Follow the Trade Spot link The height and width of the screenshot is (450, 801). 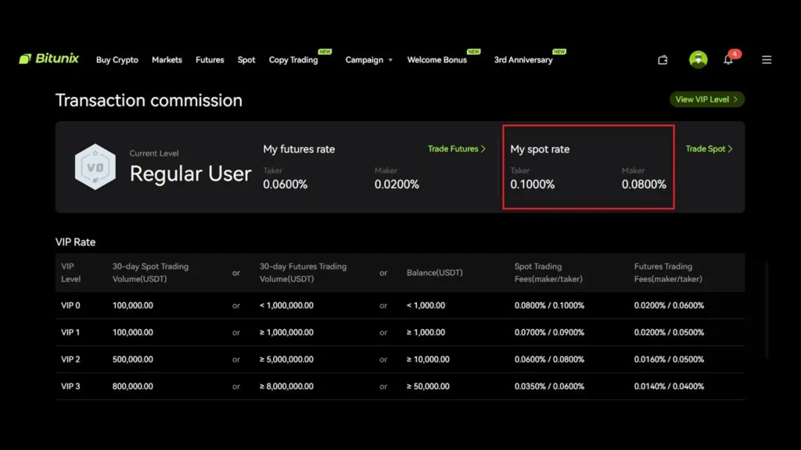709,148
